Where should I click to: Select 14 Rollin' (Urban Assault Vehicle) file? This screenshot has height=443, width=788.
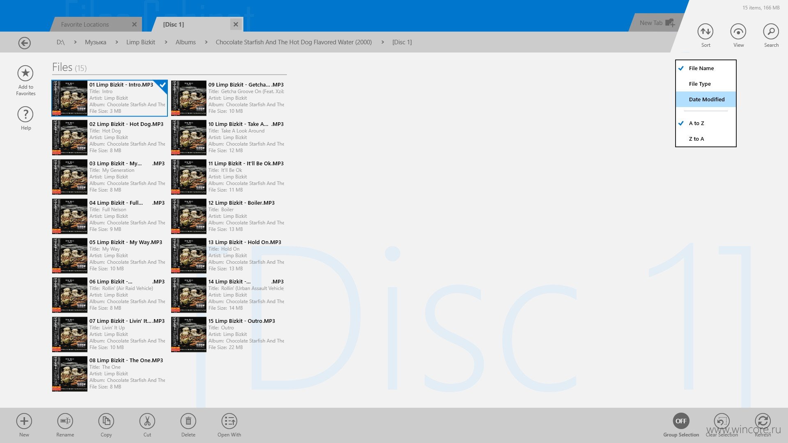(229, 295)
